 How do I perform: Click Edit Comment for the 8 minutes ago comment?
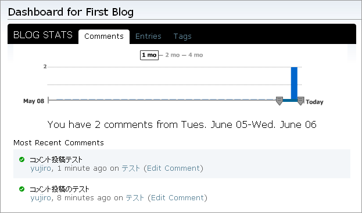(x=177, y=198)
